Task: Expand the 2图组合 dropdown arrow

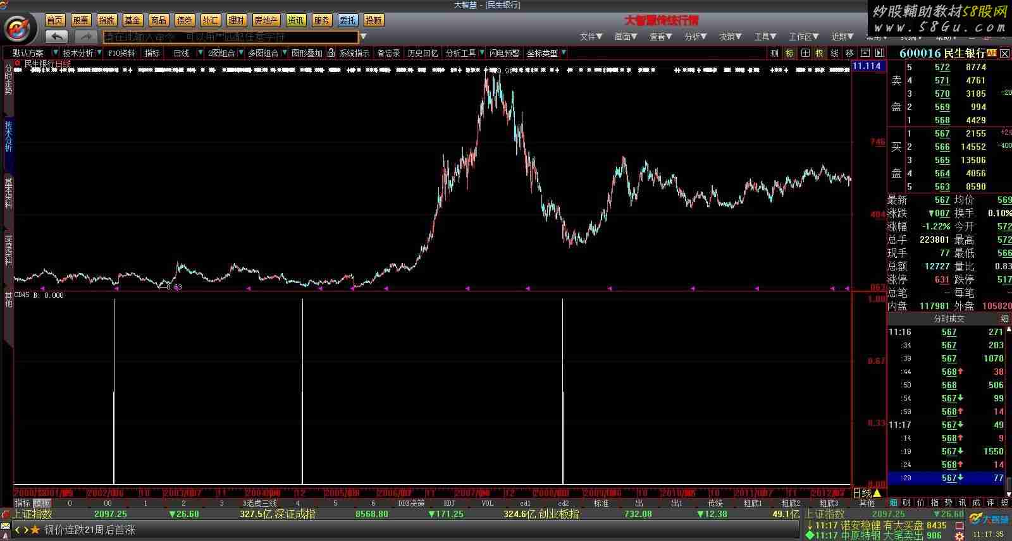Action: coord(241,53)
